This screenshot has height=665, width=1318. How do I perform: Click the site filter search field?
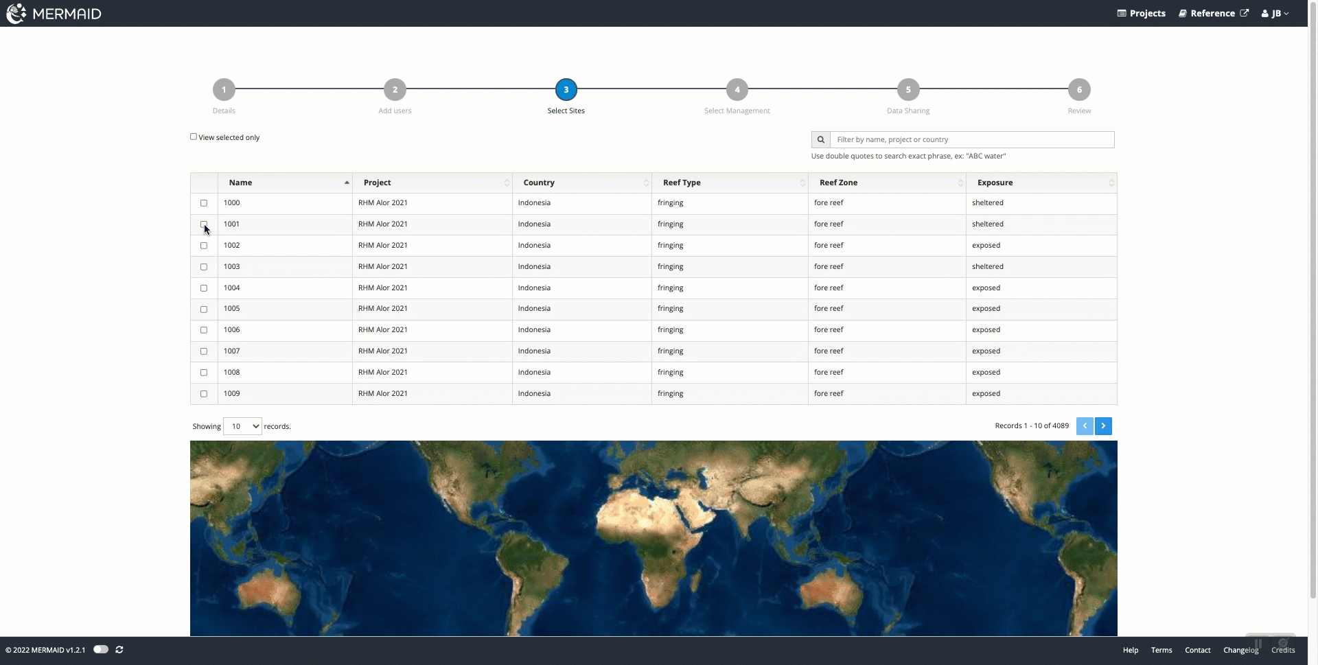971,140
